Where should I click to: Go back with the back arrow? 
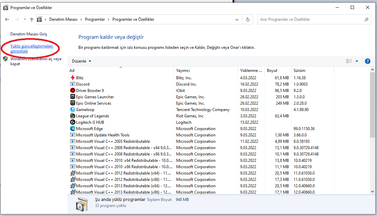click(x=7, y=19)
